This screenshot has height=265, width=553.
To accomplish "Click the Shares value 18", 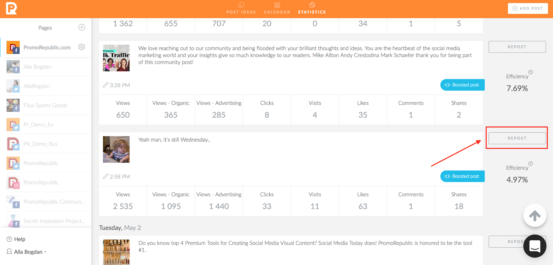I will [x=459, y=206].
